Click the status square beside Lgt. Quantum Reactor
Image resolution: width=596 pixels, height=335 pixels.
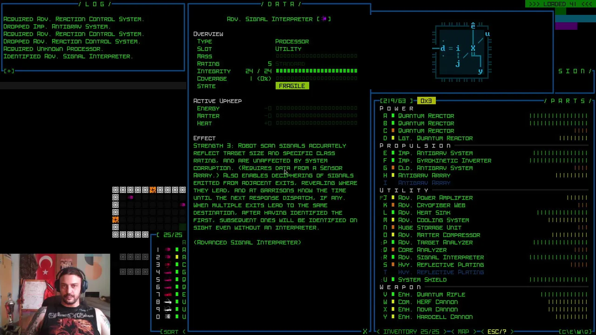coord(393,138)
